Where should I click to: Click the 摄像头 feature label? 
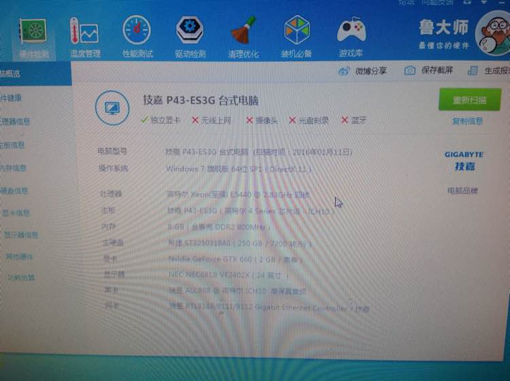267,120
